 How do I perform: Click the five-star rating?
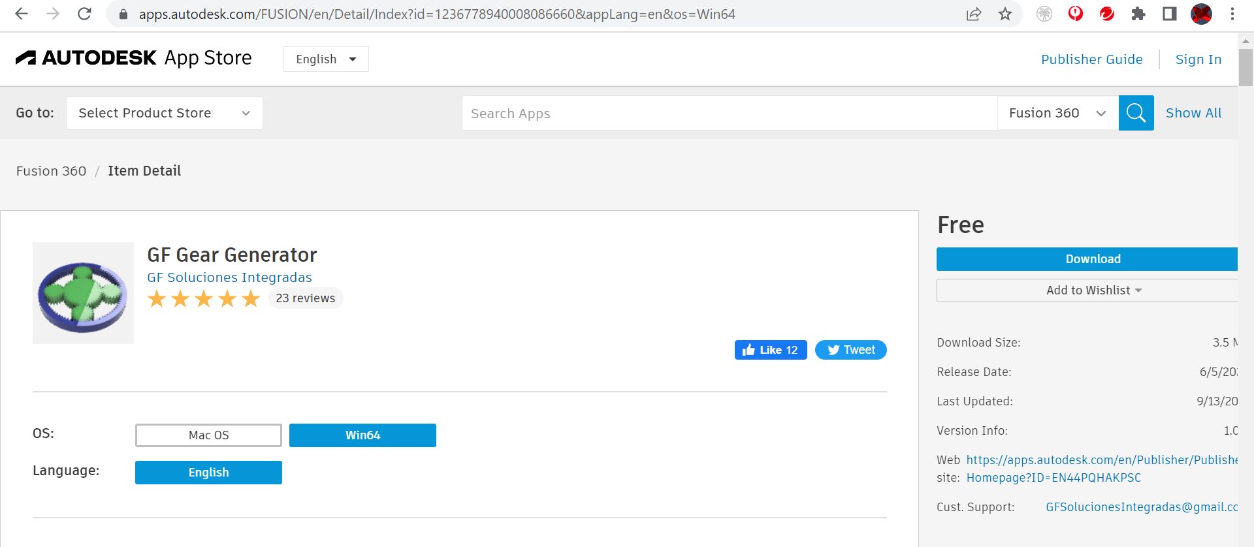click(204, 299)
